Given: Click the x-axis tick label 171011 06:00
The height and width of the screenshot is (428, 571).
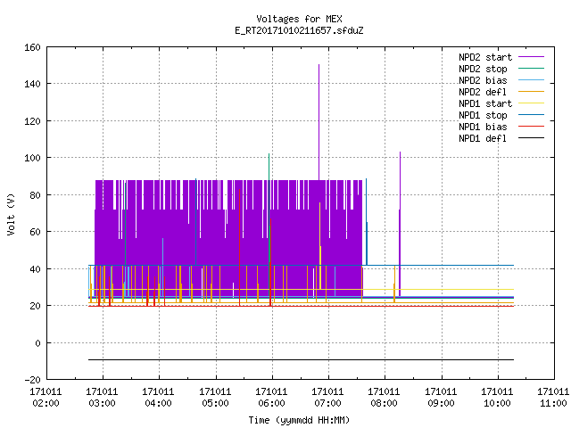Looking at the screenshot, I should point(271,398).
